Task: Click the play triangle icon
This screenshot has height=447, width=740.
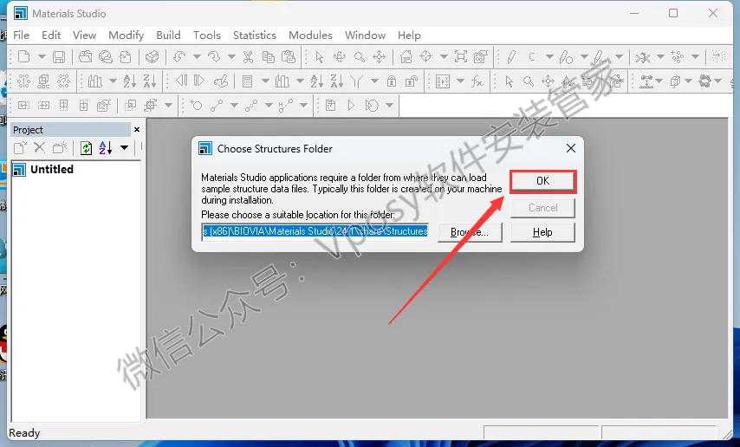Action: 351,106
